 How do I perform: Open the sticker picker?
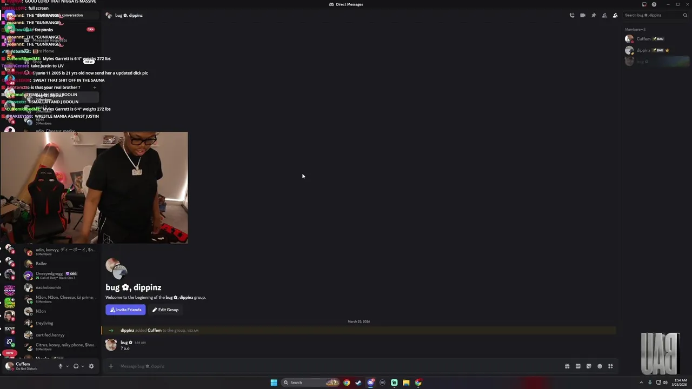589,366
